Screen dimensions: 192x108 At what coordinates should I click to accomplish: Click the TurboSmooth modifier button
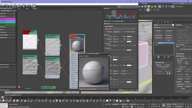(x=158, y=38)
